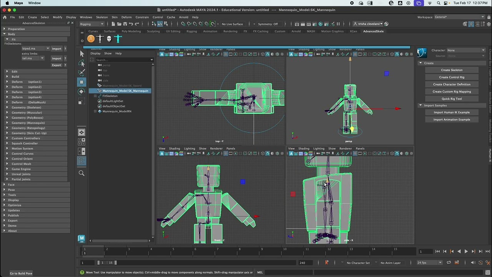Select defaultLightSet in Outliner
The image size is (492, 277).
click(x=113, y=101)
